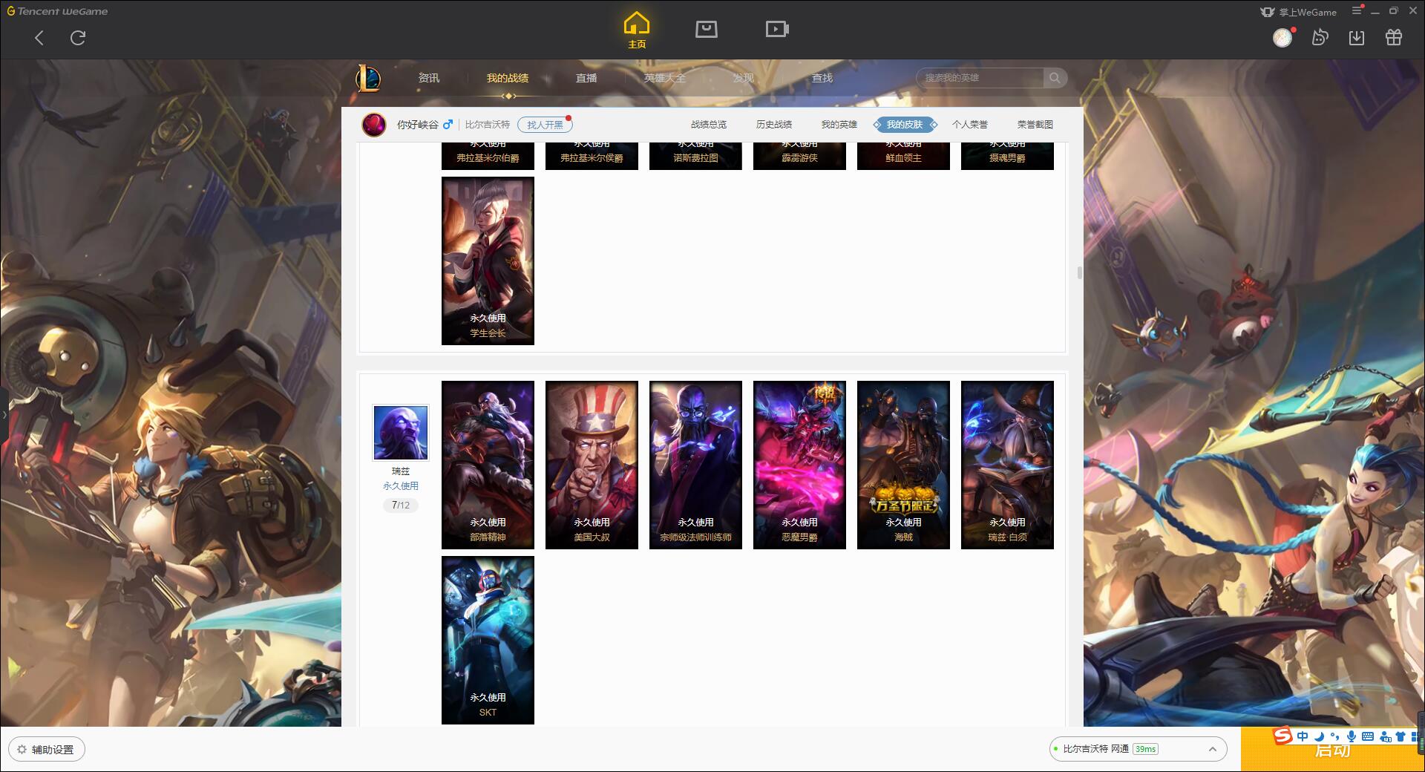Open the store bag icon
This screenshot has width=1425, height=772.
click(706, 29)
